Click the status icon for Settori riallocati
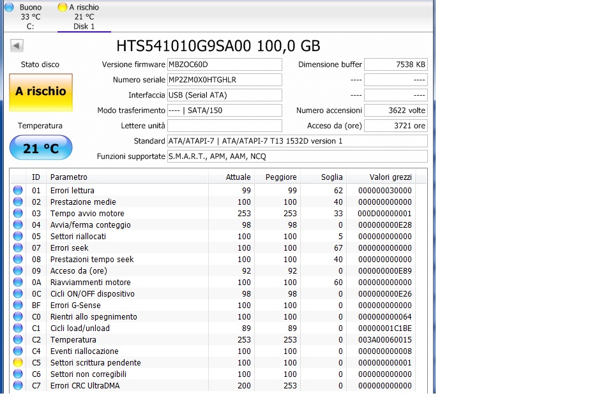615x398 pixels. 18,236
